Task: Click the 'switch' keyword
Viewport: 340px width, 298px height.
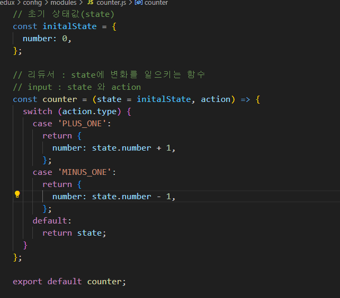Action: 38,111
